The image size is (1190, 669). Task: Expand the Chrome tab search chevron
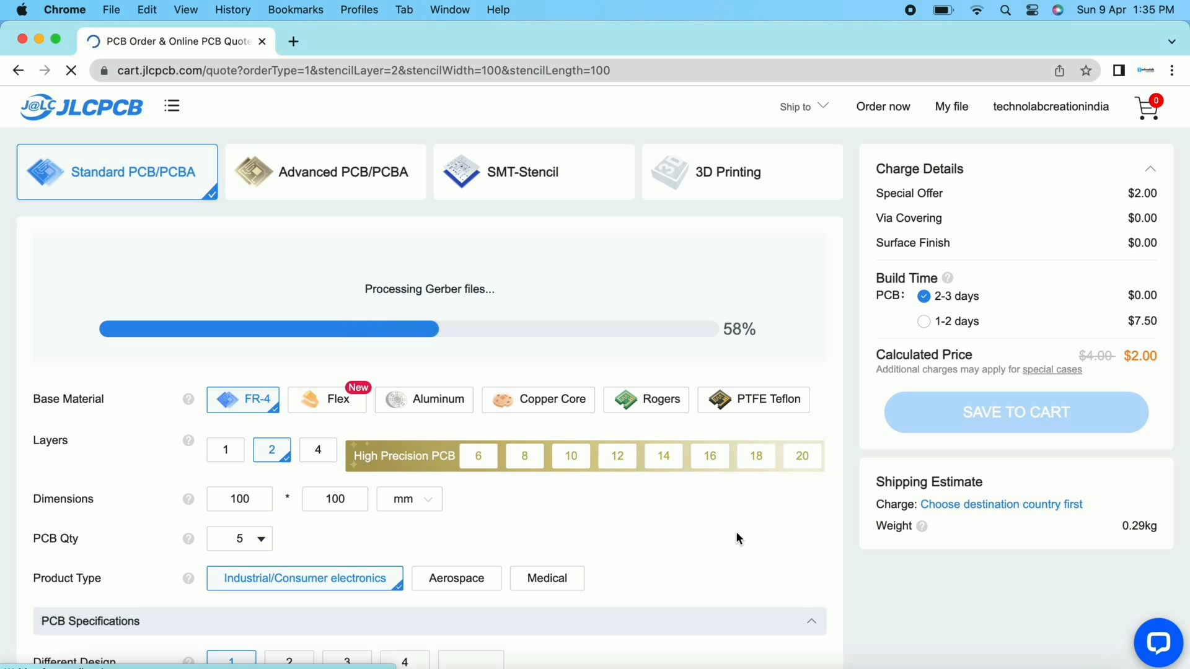point(1171,42)
